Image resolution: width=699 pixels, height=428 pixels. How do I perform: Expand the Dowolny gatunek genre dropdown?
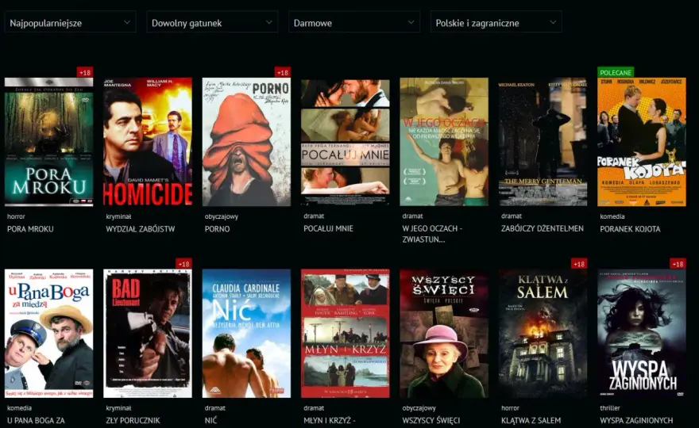212,22
